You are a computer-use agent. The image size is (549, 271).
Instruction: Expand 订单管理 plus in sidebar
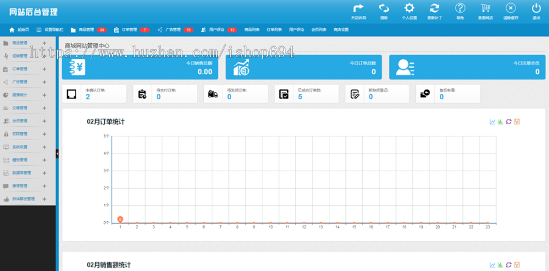44,69
